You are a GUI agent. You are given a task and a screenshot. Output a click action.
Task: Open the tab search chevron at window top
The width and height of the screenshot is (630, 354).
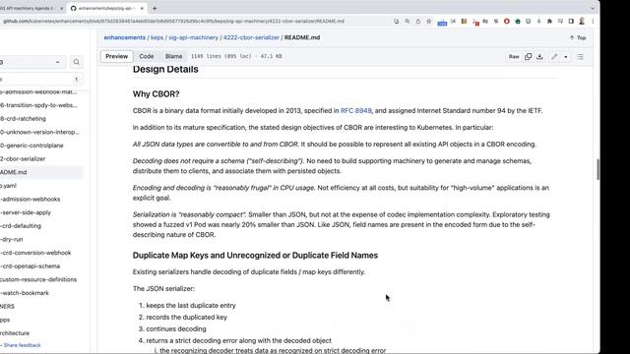coord(593,8)
